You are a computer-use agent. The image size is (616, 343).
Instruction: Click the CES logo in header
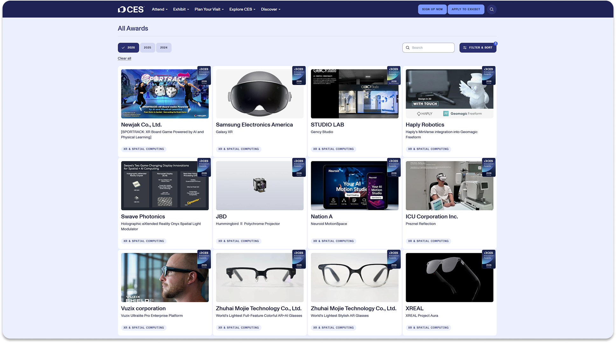point(131,10)
